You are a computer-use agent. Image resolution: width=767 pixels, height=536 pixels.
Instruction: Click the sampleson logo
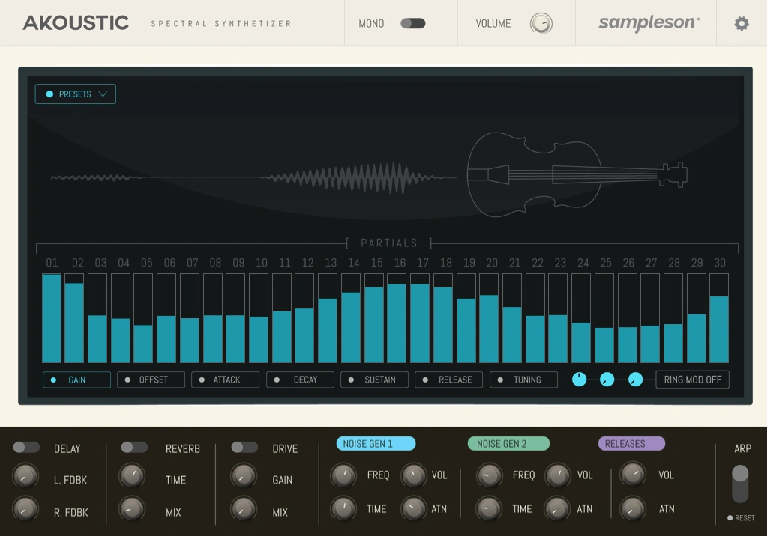pyautogui.click(x=649, y=23)
